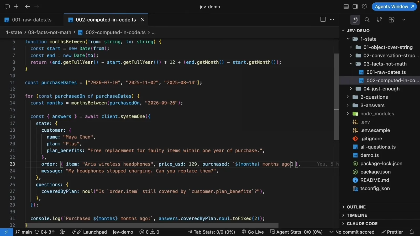Open notifications bell icon
The image size is (420, 236).
[412, 232]
